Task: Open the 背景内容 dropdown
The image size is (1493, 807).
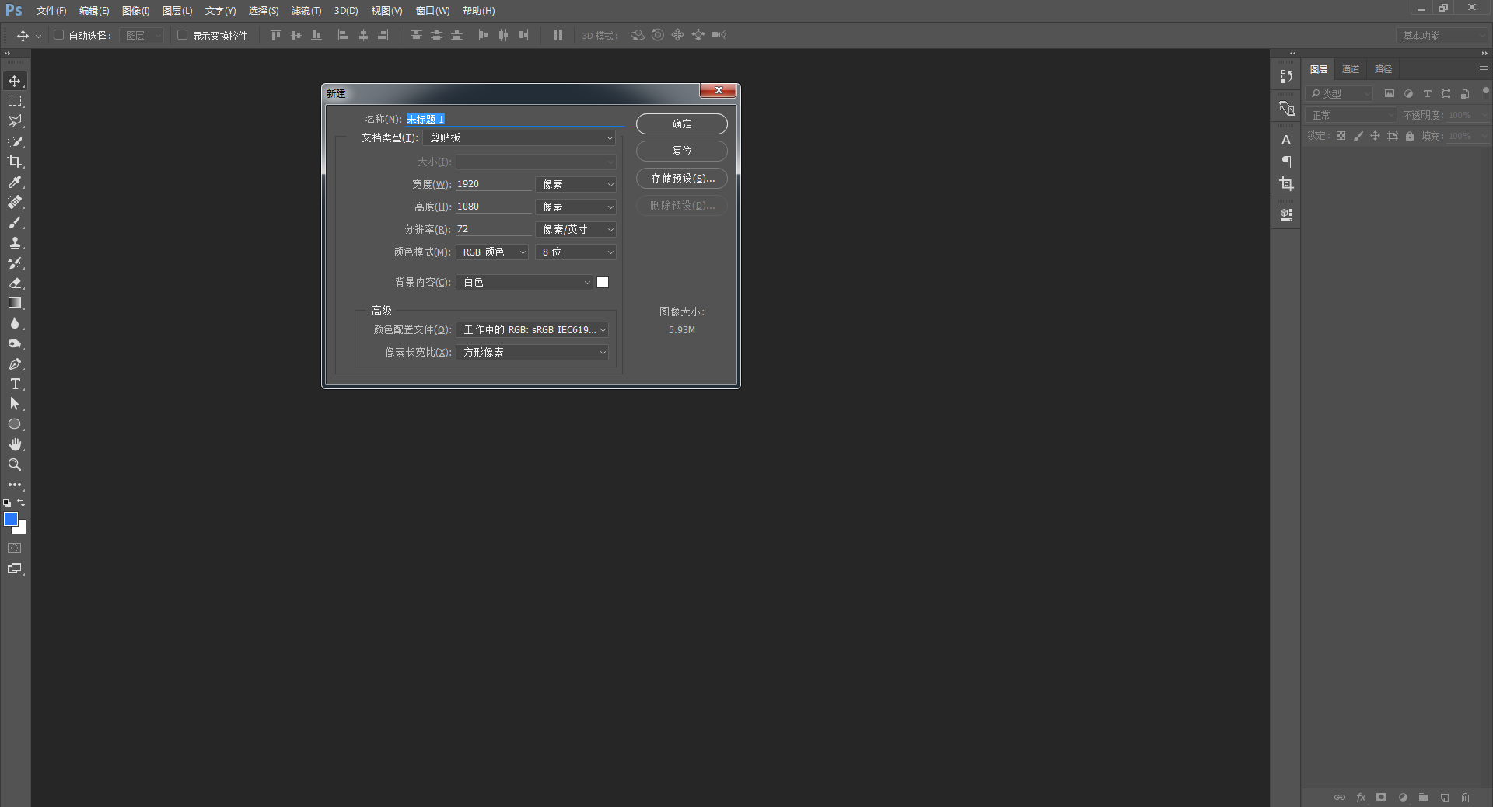Action: [x=525, y=283]
